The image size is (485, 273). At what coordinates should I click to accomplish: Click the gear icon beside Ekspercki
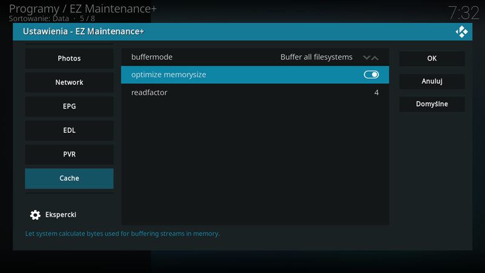pos(35,215)
